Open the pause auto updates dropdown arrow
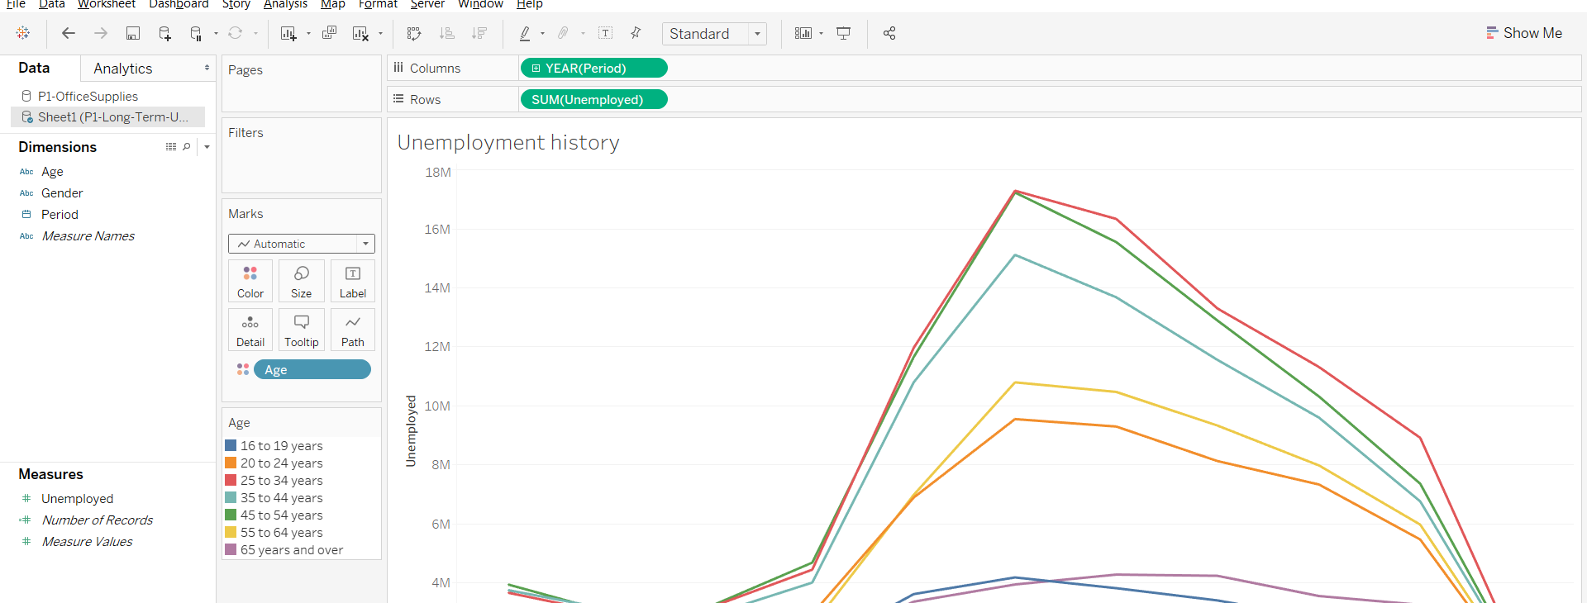 (216, 34)
